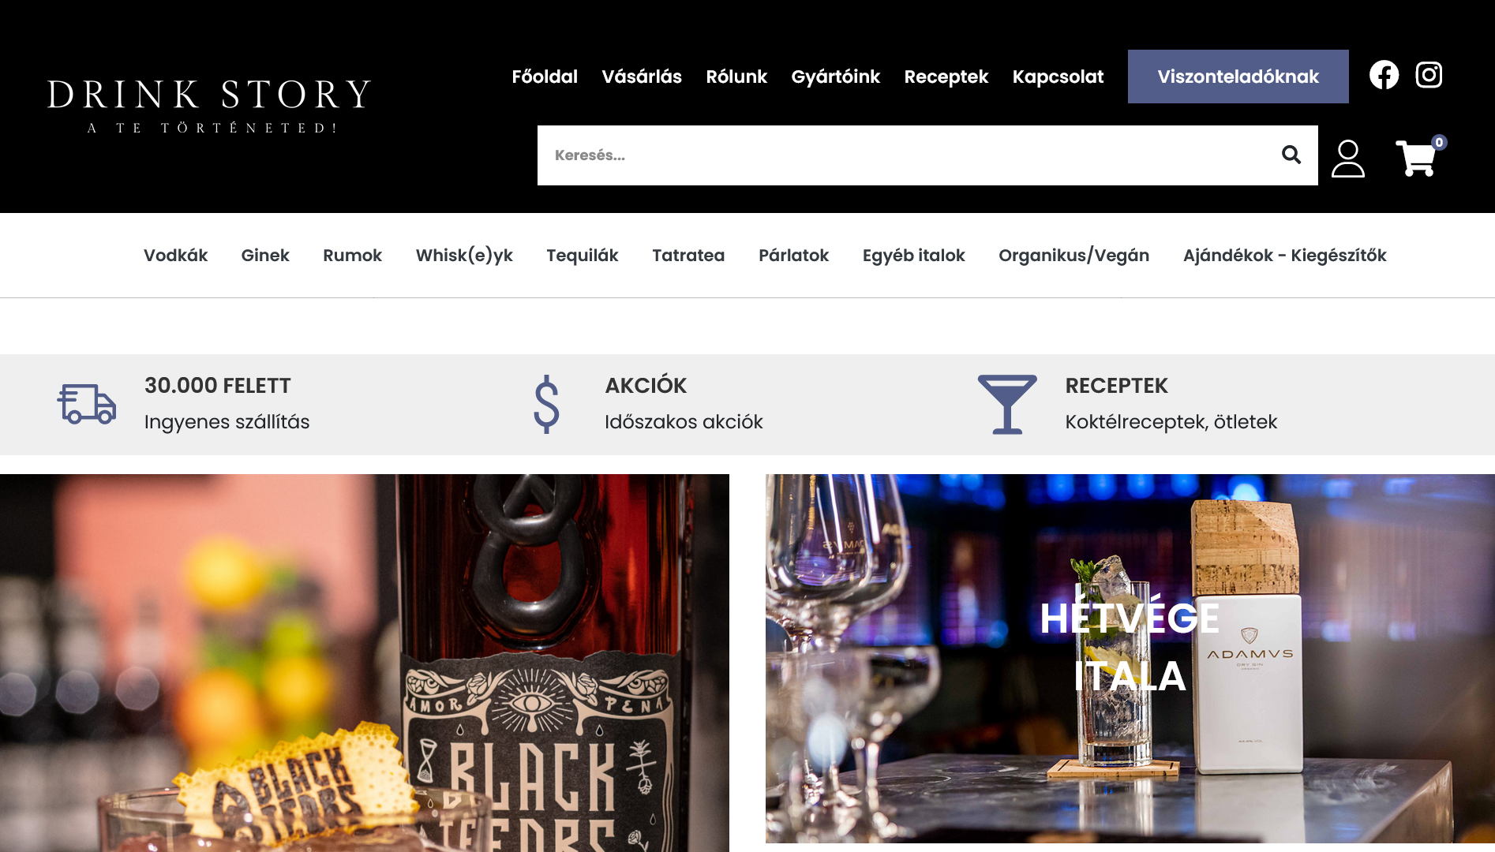Click the search magnifier icon
The height and width of the screenshot is (852, 1495).
1291,155
